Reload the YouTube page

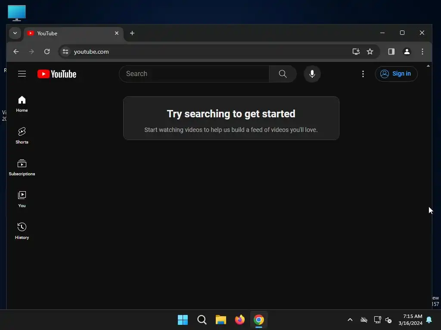(x=47, y=52)
